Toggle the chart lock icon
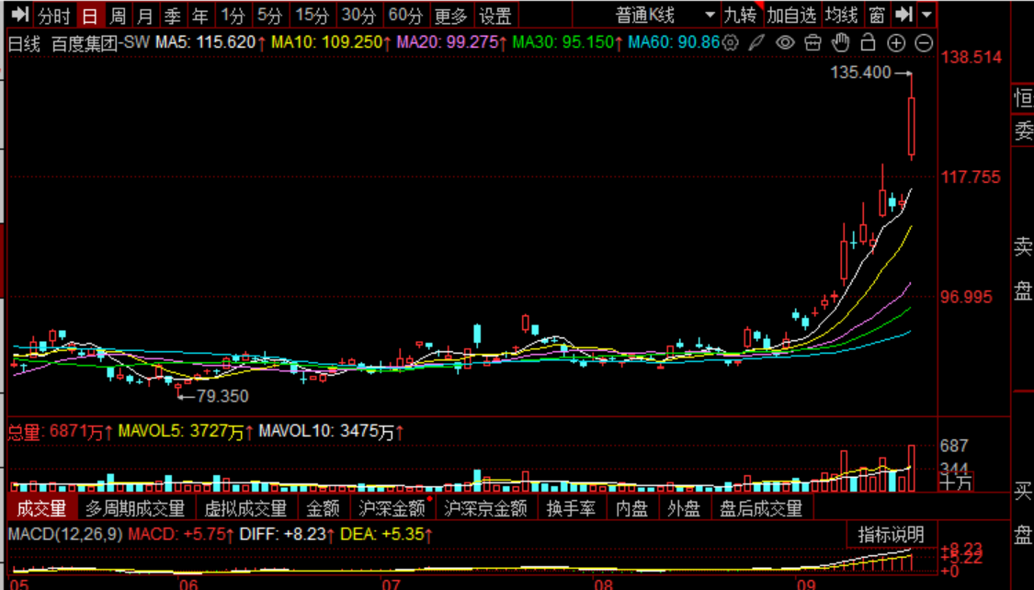1034x590 pixels. 869,43
